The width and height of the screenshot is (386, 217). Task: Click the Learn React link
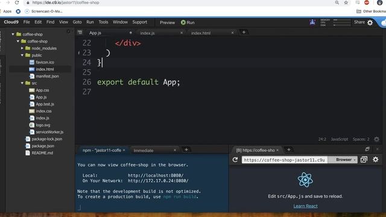tap(305, 206)
